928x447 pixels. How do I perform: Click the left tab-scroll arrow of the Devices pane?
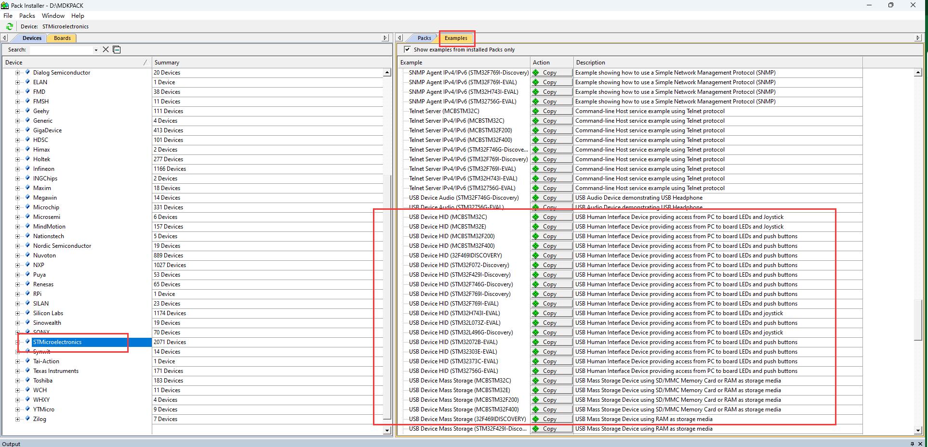click(4, 38)
